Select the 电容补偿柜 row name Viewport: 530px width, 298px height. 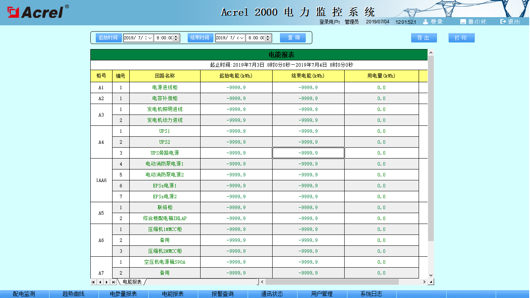point(165,99)
